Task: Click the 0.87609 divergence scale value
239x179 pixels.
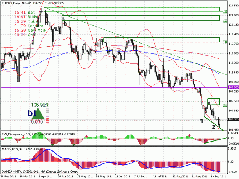Action: click(233, 133)
